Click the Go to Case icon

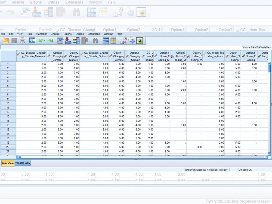(x=60, y=41)
